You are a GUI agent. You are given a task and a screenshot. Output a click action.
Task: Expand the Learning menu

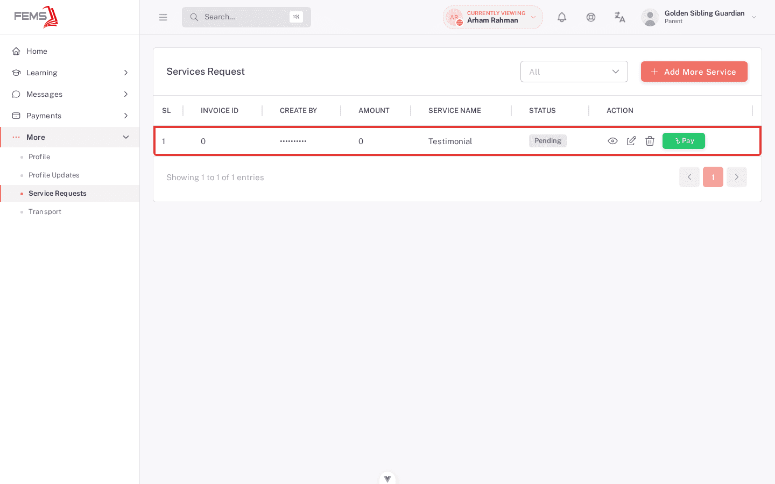click(70, 73)
